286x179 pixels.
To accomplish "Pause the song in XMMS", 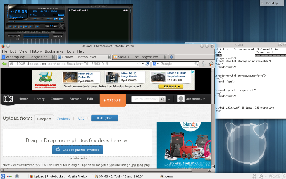I will [x=21, y=26].
